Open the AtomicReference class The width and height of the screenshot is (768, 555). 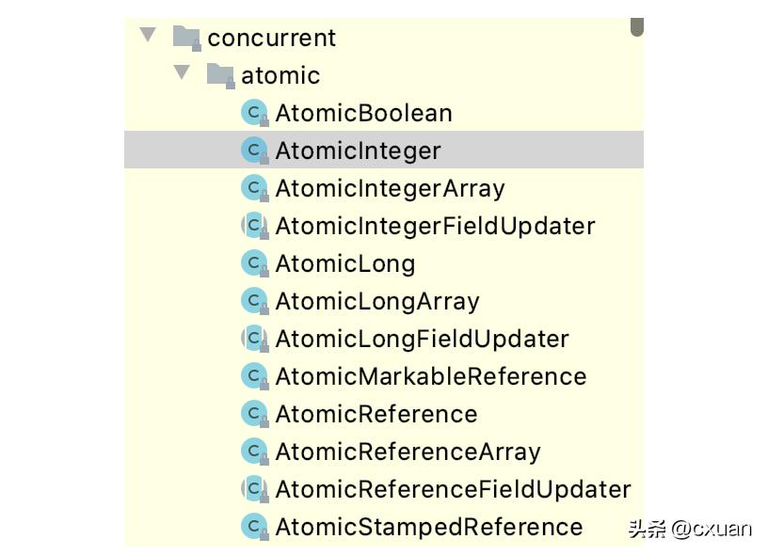pyautogui.click(x=376, y=414)
